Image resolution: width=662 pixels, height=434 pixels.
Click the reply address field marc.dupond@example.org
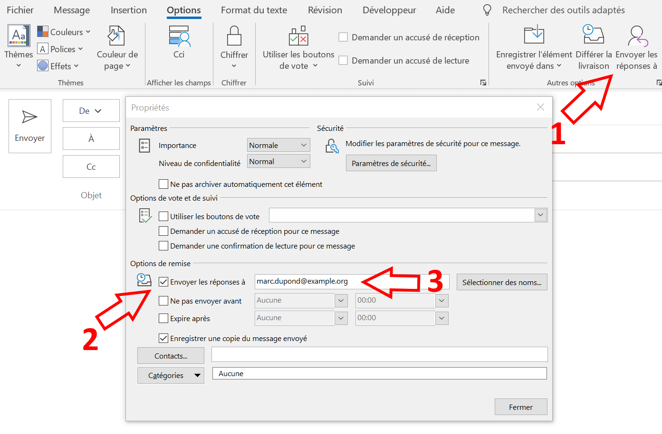(352, 281)
